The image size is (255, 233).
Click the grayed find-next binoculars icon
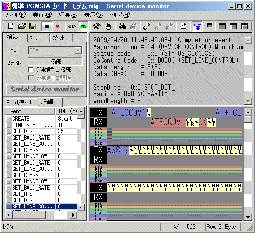pyautogui.click(x=133, y=26)
